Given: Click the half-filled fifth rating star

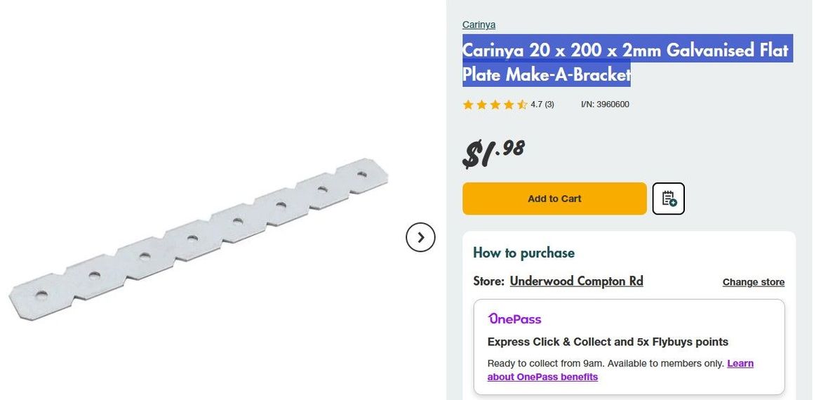Looking at the screenshot, I should click(522, 105).
